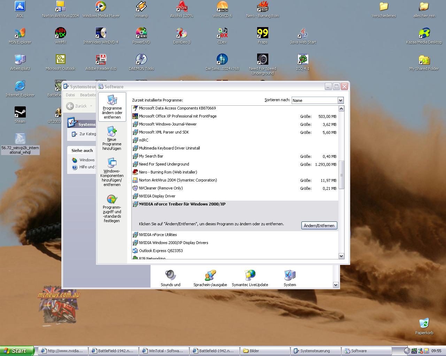Select the CDex desktop icon
This screenshot has width=446, height=356.
click(x=222, y=35)
